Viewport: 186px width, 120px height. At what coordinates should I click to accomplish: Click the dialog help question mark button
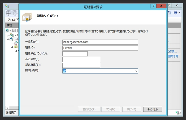153,6
